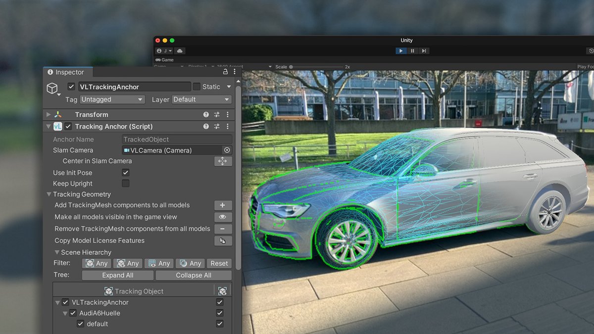Click the Play button in Unity toolbar
Screen dimensions: 594x334
[x=400, y=50]
